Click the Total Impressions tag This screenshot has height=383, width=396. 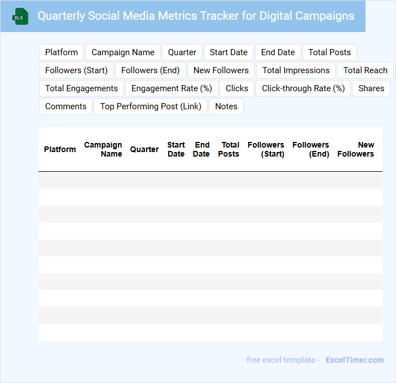point(296,70)
